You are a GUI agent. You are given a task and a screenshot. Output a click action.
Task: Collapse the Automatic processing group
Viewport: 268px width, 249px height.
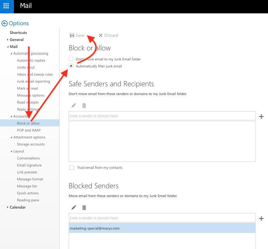[x=11, y=54]
